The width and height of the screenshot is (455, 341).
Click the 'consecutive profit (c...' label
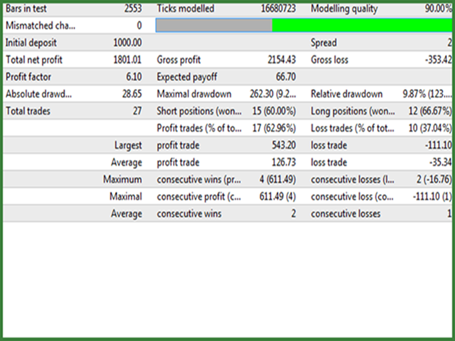(199, 197)
